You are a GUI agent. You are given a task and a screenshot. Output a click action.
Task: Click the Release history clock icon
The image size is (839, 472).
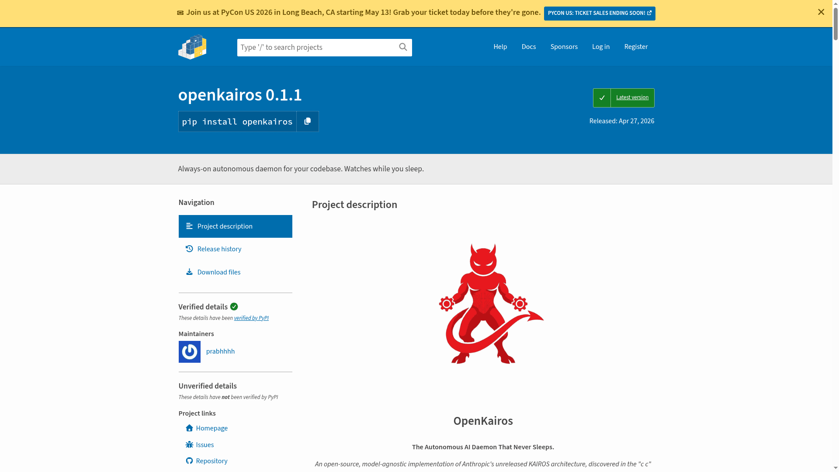pyautogui.click(x=189, y=249)
